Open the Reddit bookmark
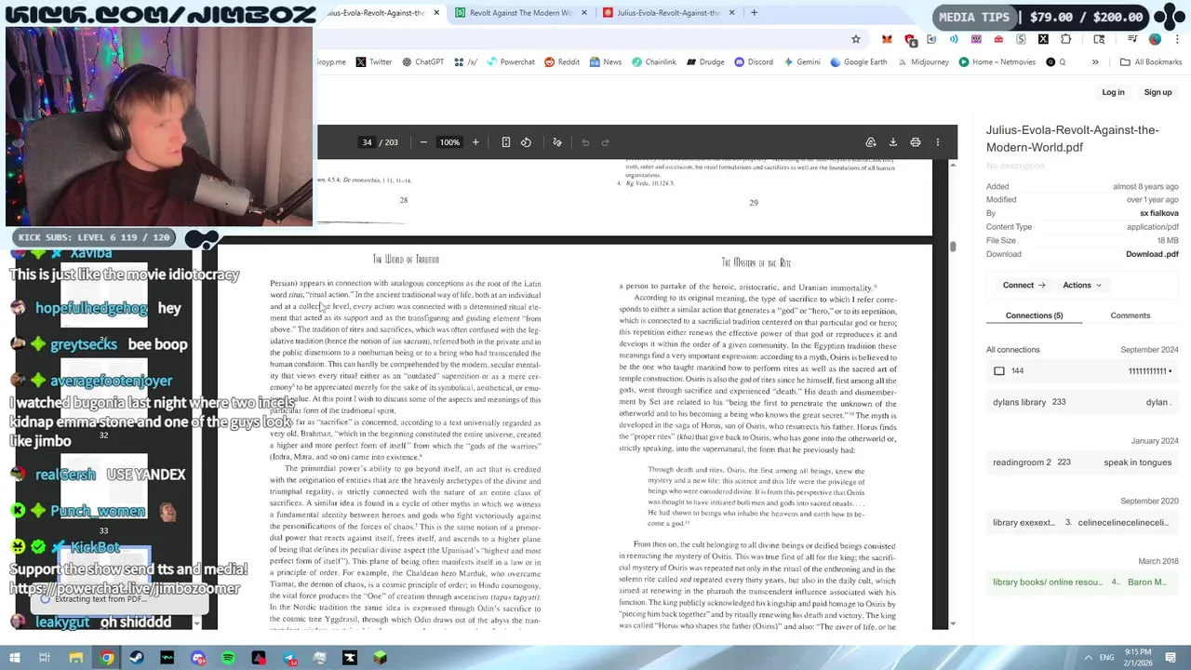This screenshot has width=1191, height=670. tap(562, 62)
